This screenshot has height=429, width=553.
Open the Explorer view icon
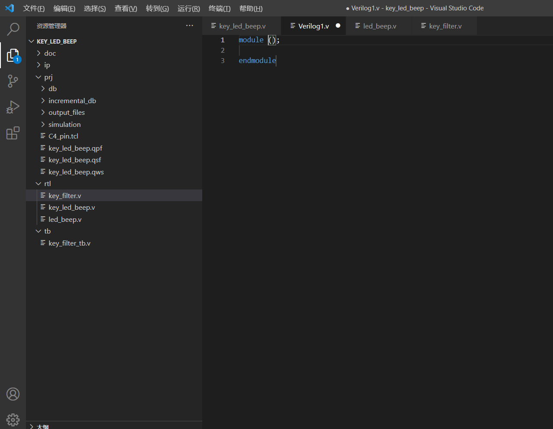[x=13, y=55]
